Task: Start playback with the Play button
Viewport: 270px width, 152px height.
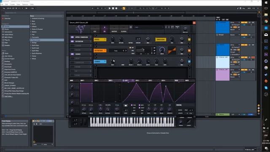Action: pyautogui.click(x=109, y=8)
